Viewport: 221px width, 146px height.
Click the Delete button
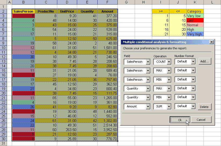pos(205,107)
